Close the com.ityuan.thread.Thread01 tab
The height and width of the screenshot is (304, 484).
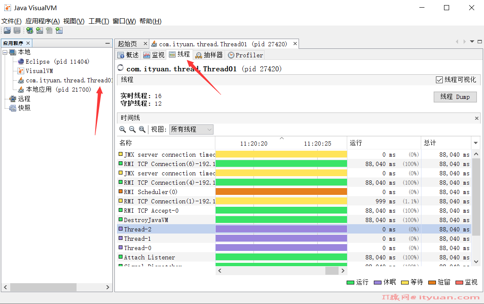(x=295, y=44)
